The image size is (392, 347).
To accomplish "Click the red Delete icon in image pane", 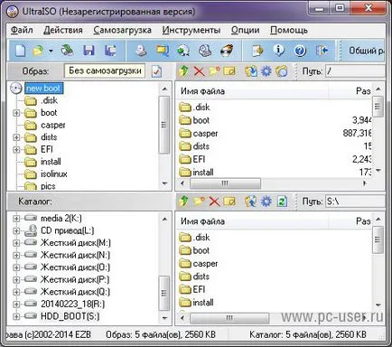I will point(199,71).
